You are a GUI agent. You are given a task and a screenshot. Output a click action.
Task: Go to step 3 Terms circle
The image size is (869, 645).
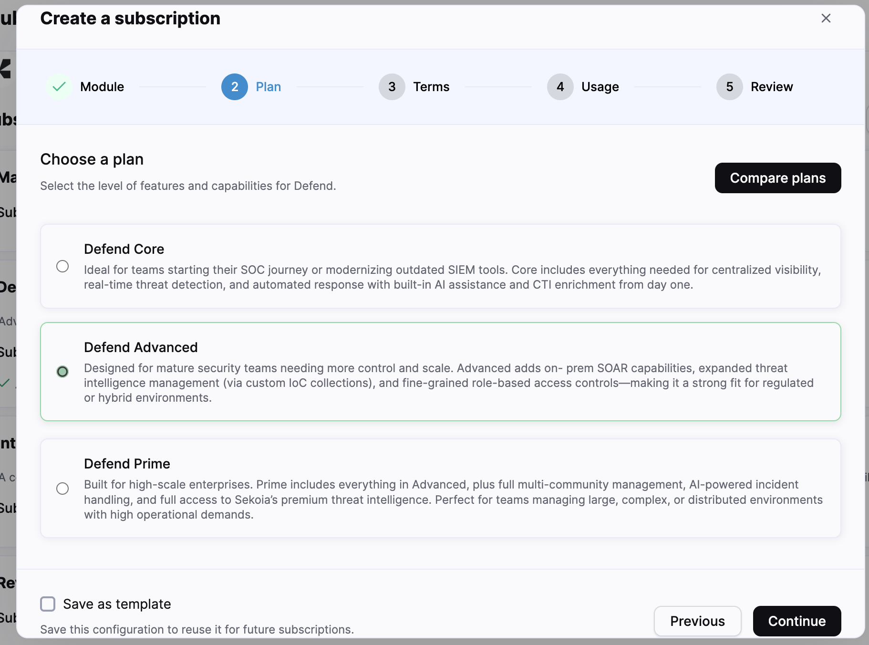point(392,87)
